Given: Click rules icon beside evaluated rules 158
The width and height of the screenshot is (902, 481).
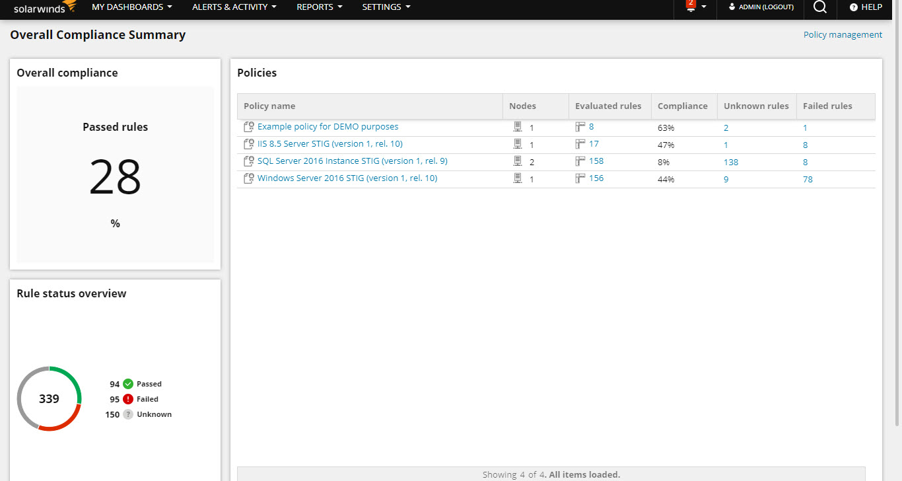Looking at the screenshot, I should [580, 161].
